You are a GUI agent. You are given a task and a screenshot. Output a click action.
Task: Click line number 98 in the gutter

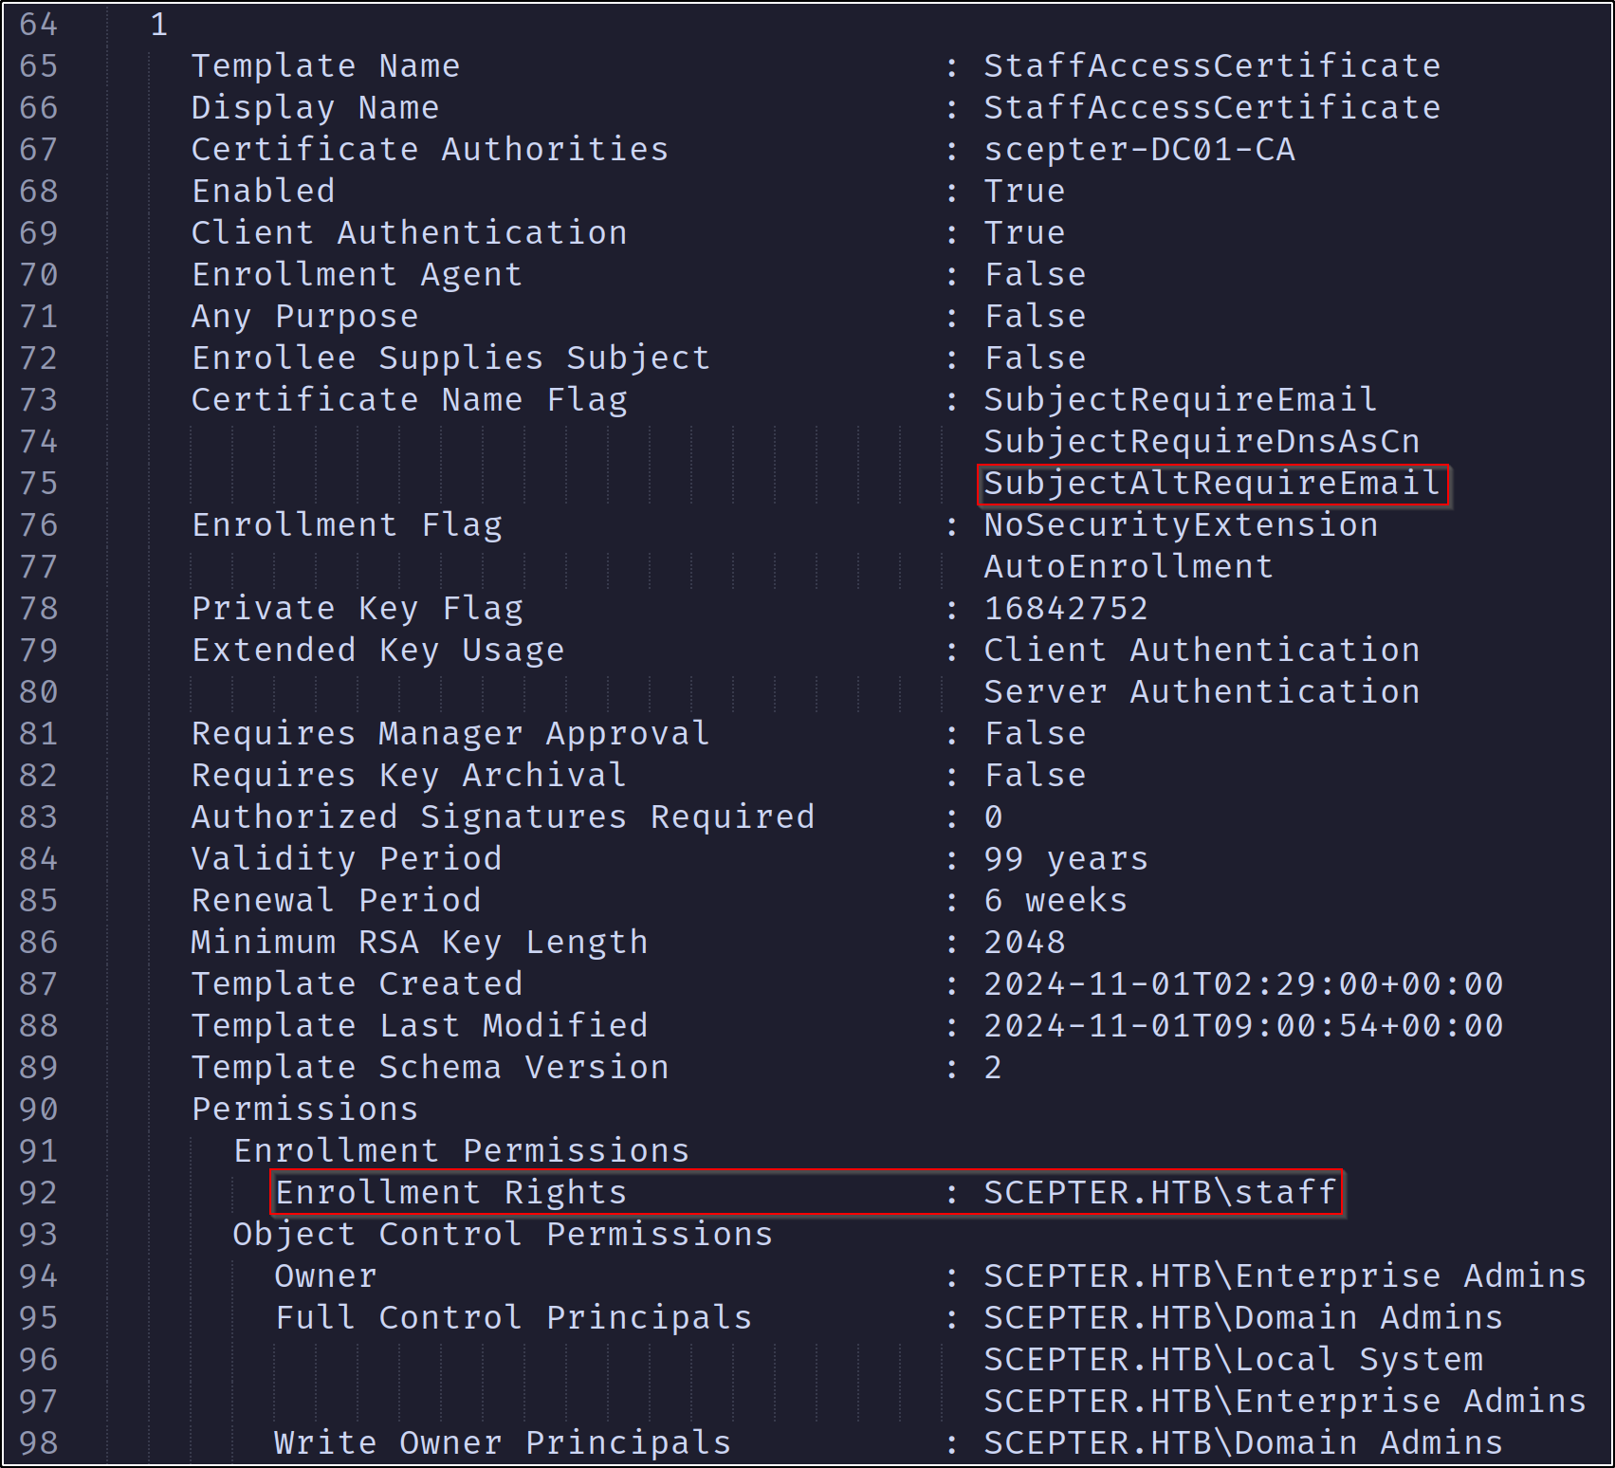coord(38,1443)
